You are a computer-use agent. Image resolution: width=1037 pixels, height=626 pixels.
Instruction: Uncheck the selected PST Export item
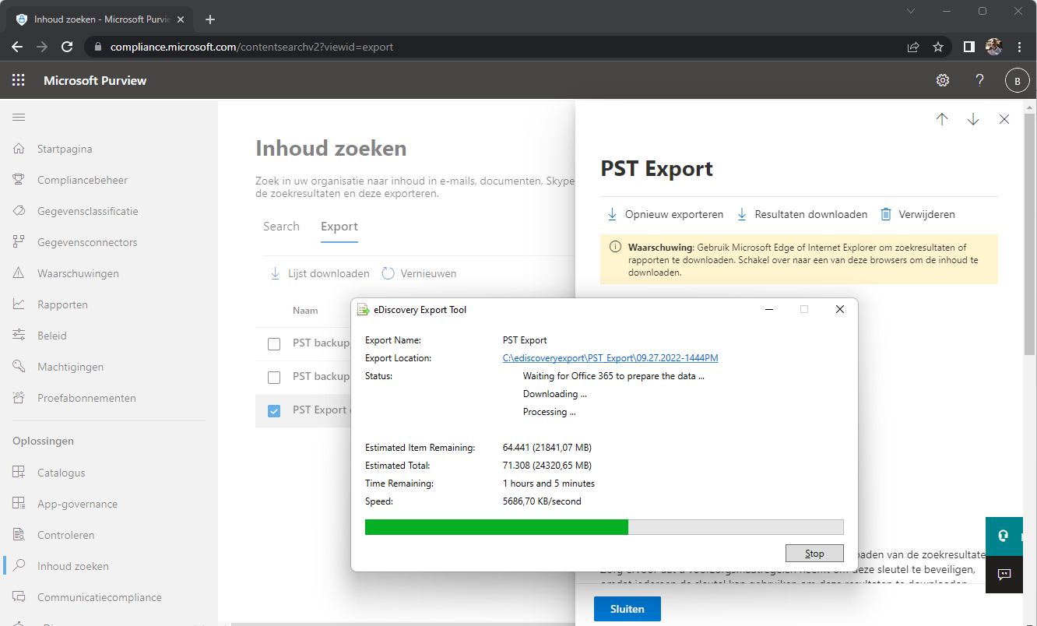[273, 410]
